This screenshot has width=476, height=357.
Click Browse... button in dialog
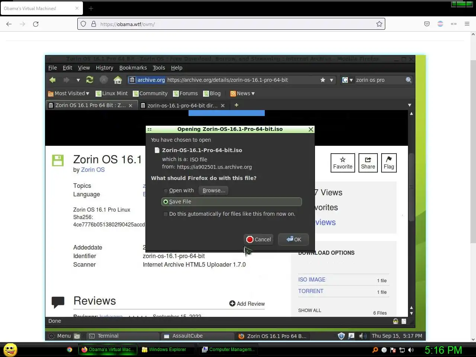213,190
